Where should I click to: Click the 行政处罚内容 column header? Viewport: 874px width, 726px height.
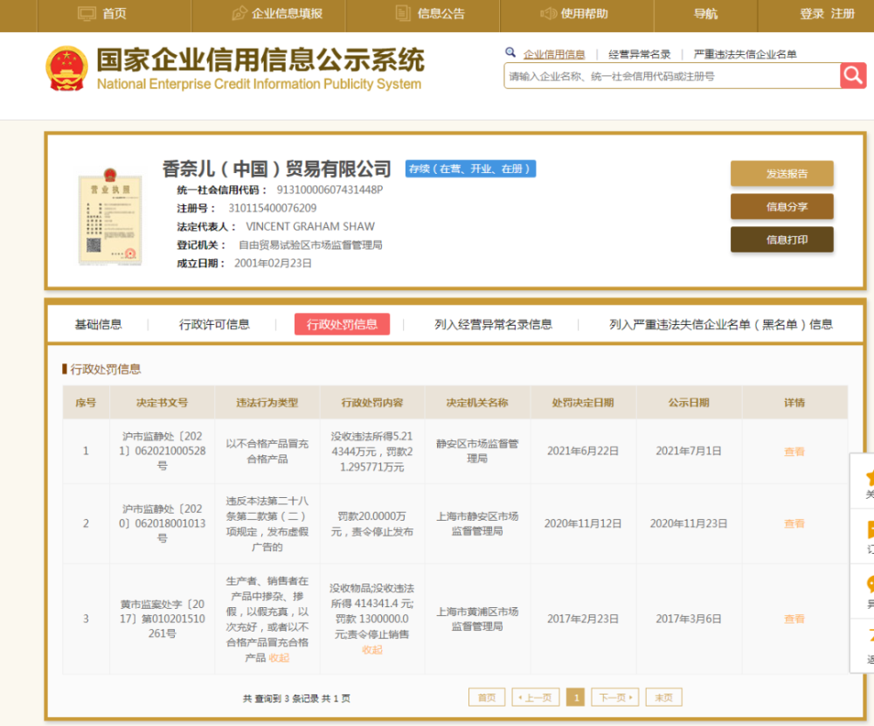point(371,402)
